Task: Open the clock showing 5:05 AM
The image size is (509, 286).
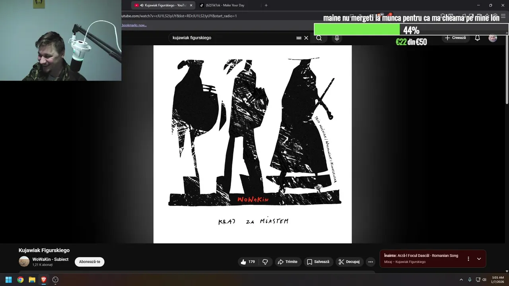Action: 498,280
